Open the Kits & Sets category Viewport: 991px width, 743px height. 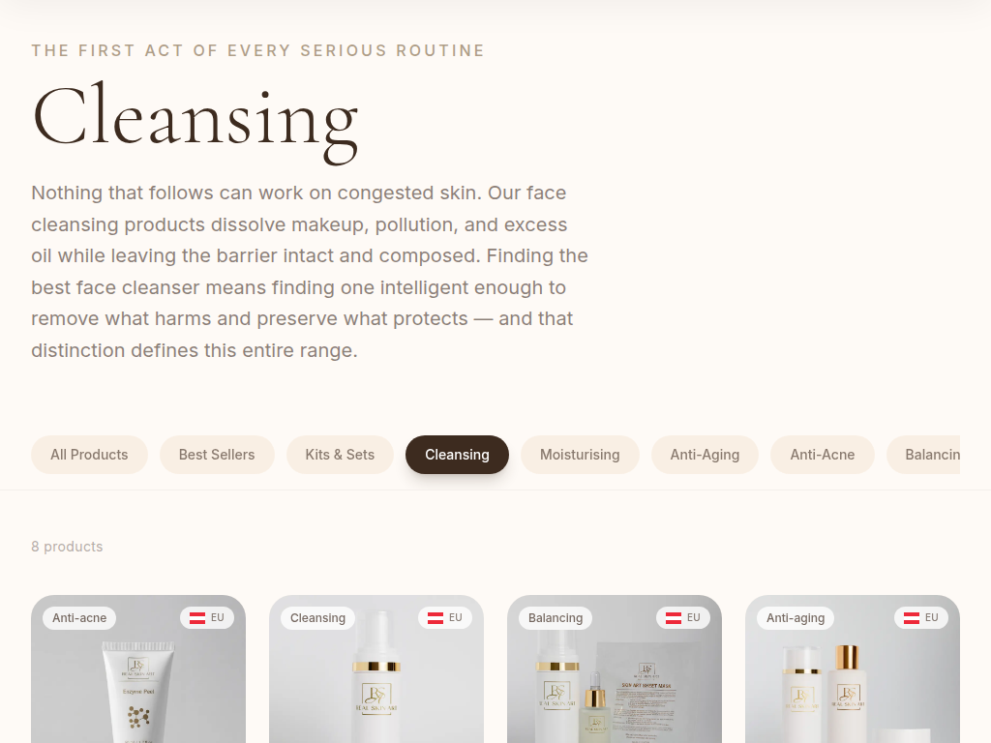point(340,455)
